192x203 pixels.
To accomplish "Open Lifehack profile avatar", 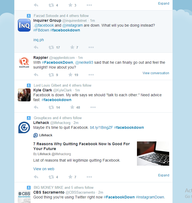I will (x=24, y=127).
